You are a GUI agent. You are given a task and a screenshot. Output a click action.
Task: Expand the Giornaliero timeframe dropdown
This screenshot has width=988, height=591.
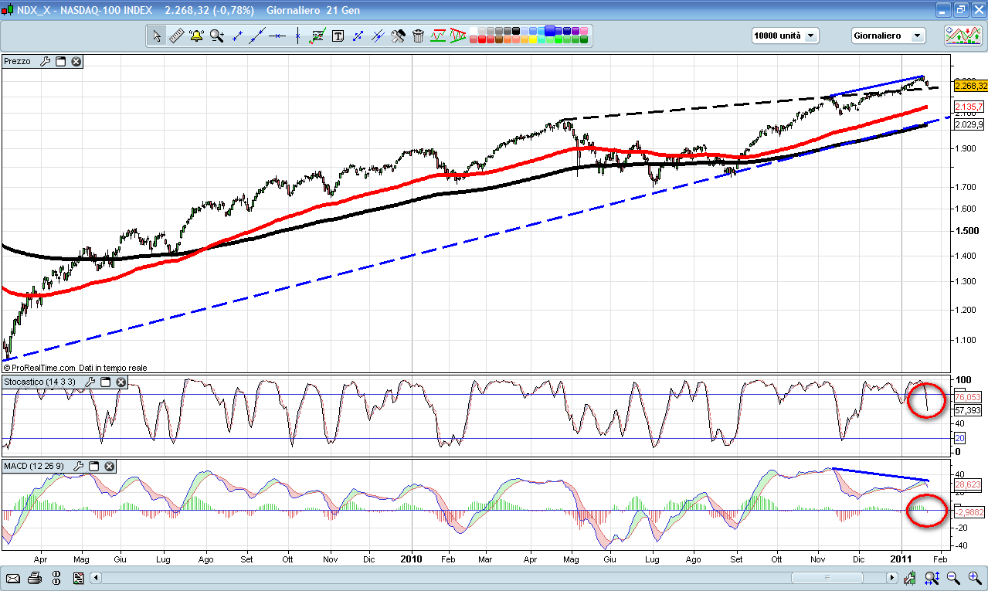coord(888,36)
